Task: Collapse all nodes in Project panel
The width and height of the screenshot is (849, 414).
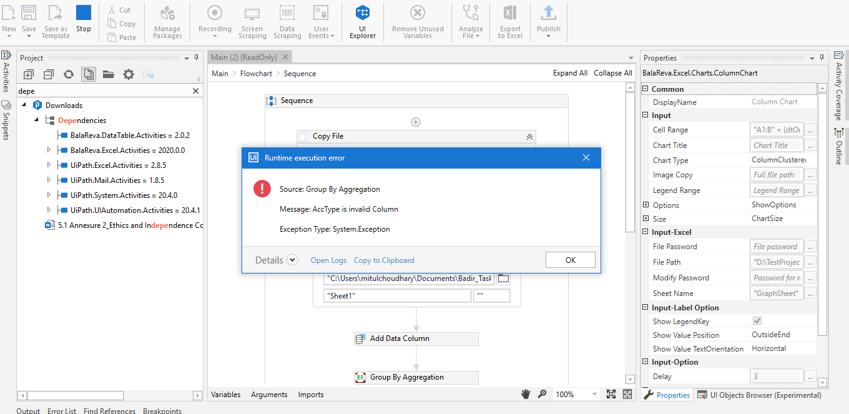Action: (49, 74)
